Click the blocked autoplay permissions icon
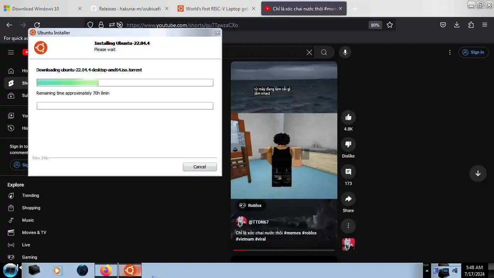This screenshot has width=494, height=278. 120,25
